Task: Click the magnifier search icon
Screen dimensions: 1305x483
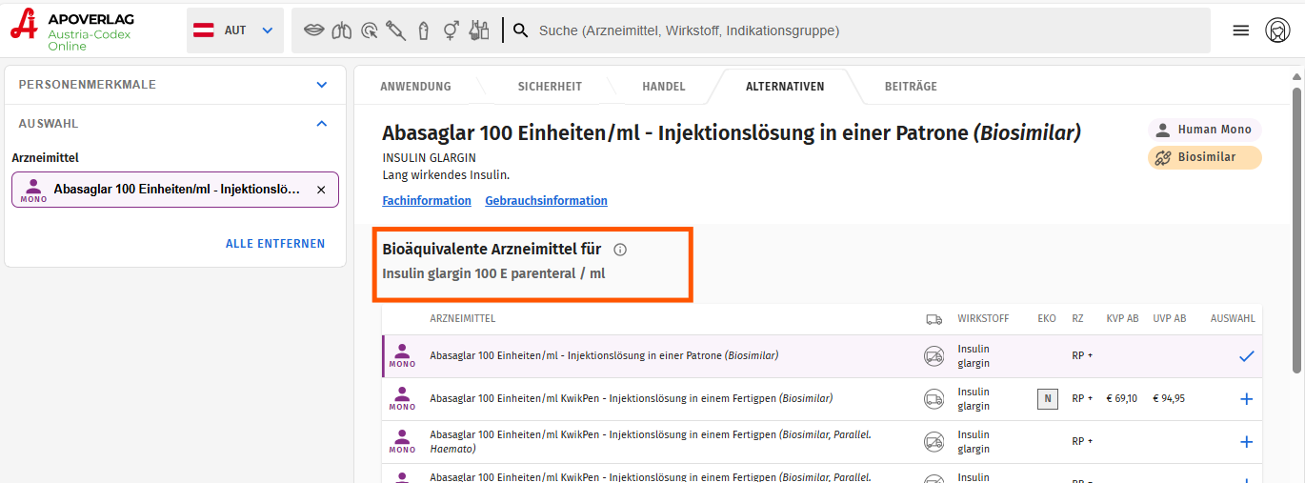Action: 520,30
